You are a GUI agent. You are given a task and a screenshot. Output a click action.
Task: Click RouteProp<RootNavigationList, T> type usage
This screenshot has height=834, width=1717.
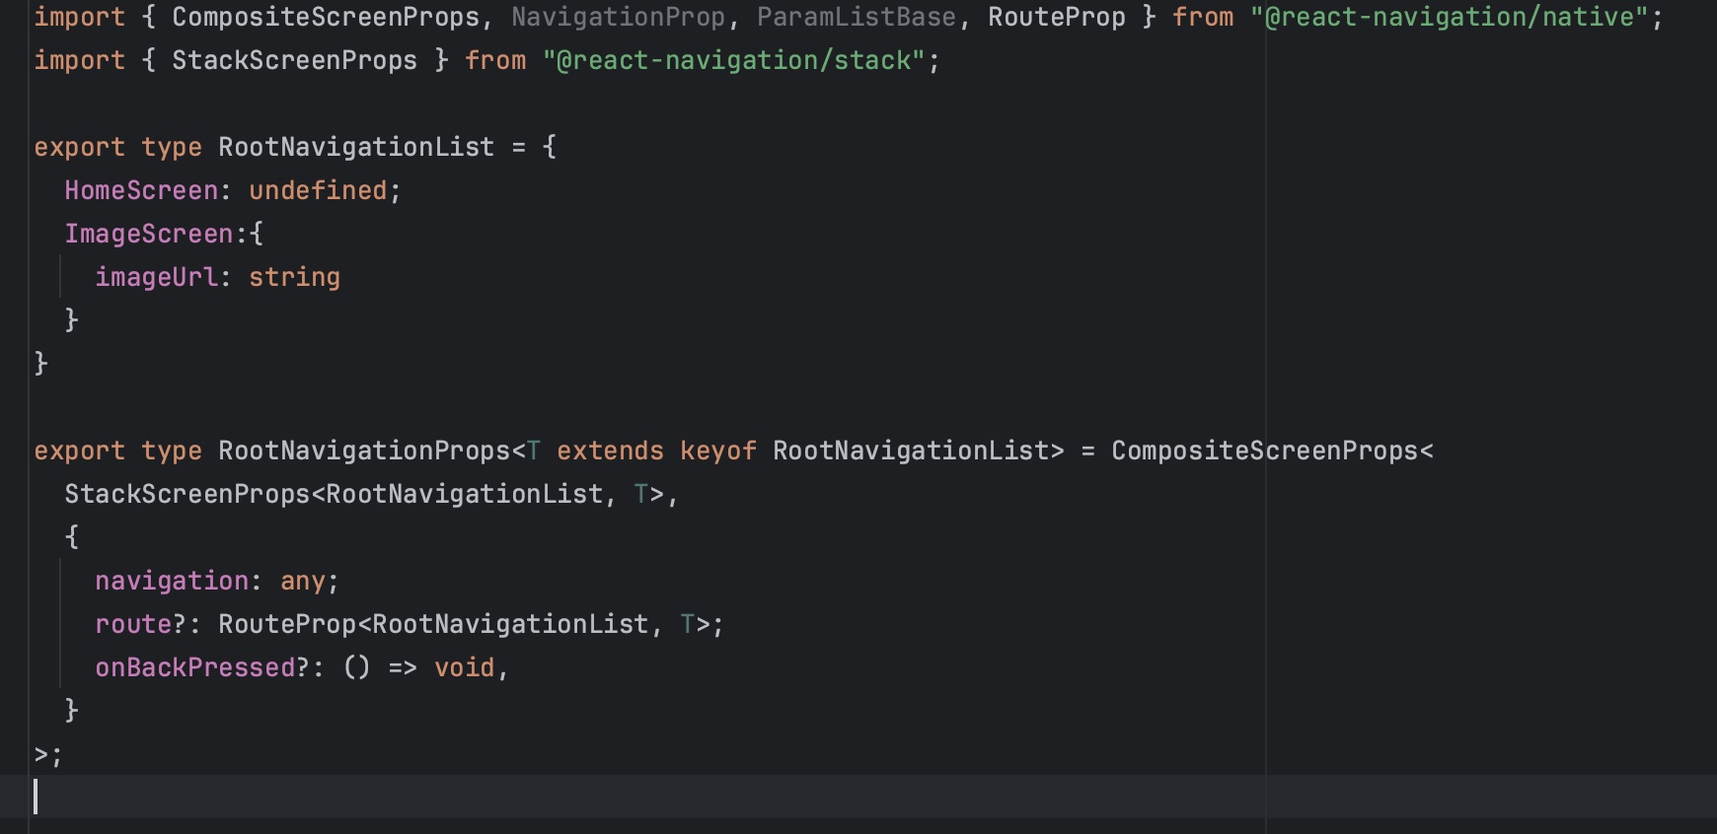click(x=464, y=624)
